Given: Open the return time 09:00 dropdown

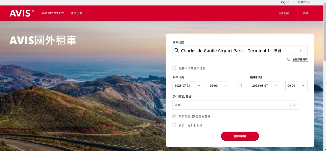Looking at the screenshot, I should pyautogui.click(x=296, y=85).
